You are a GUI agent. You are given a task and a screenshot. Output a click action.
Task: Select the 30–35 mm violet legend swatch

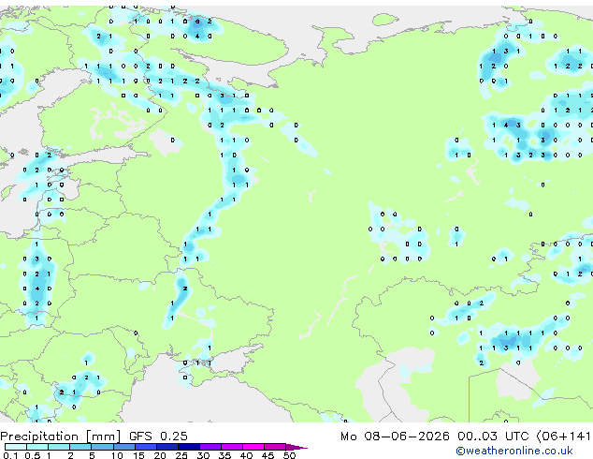(x=210, y=447)
